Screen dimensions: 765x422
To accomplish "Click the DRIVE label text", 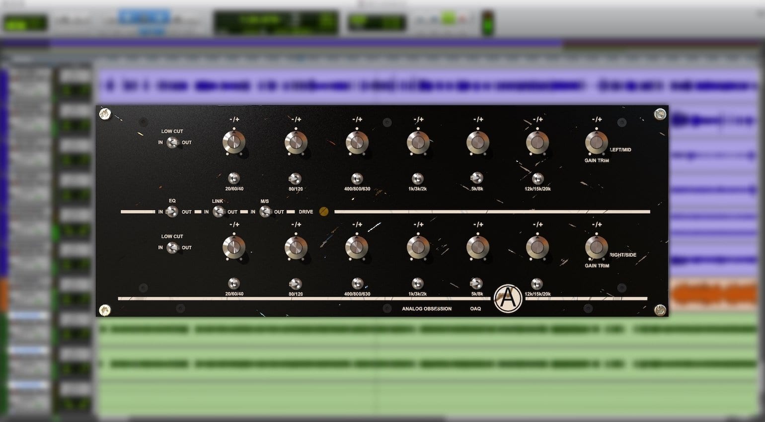I will [x=306, y=212].
